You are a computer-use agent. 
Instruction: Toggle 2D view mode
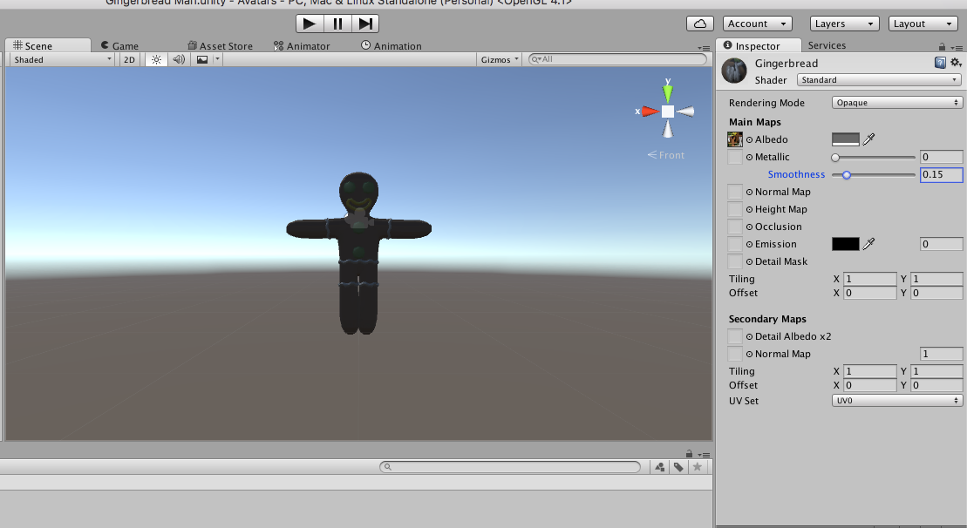click(x=129, y=60)
